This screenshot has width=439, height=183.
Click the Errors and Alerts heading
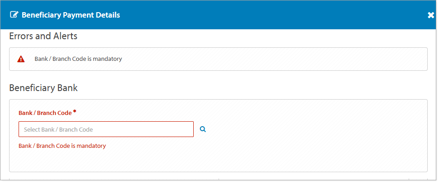pyautogui.click(x=43, y=37)
